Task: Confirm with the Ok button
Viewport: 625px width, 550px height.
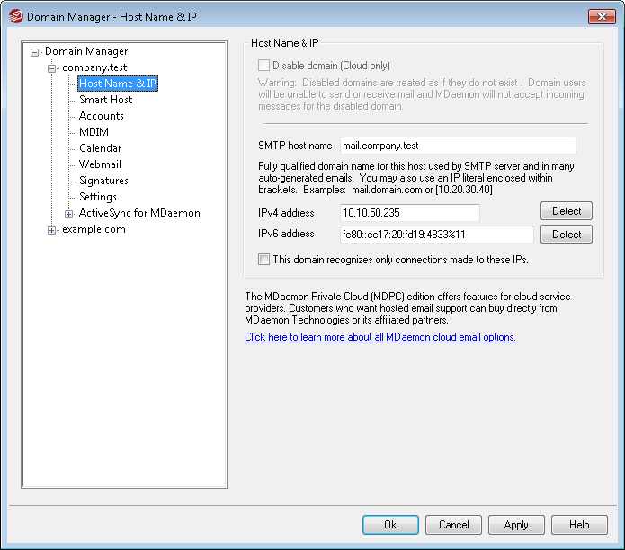Action: tap(390, 525)
